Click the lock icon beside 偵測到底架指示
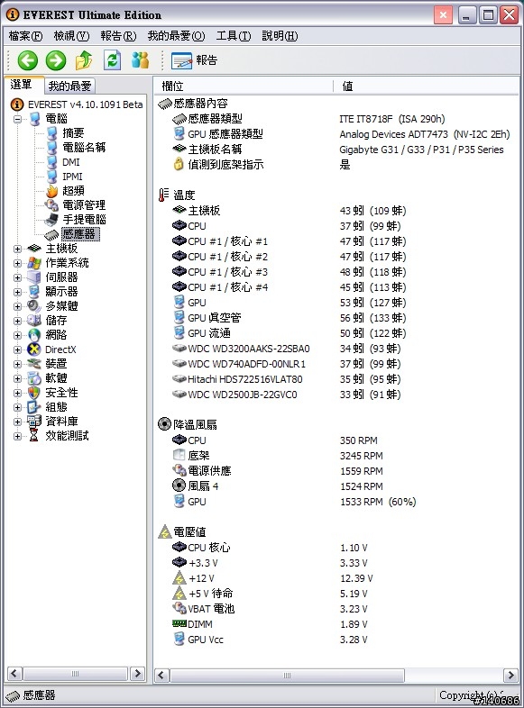The image size is (524, 708). pos(179,164)
